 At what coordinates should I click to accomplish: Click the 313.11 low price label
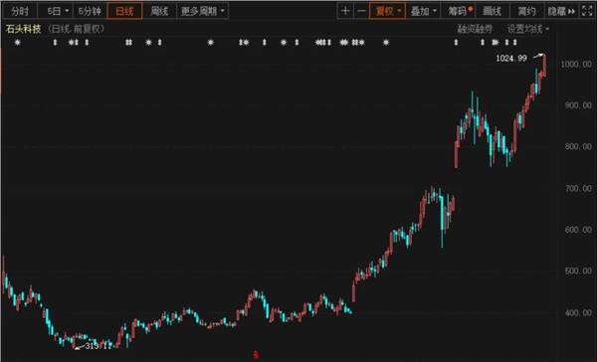click(x=99, y=346)
